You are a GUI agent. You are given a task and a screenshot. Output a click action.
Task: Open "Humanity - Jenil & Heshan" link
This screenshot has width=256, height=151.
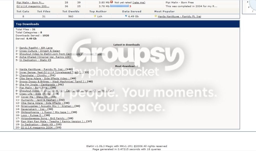point(39,100)
